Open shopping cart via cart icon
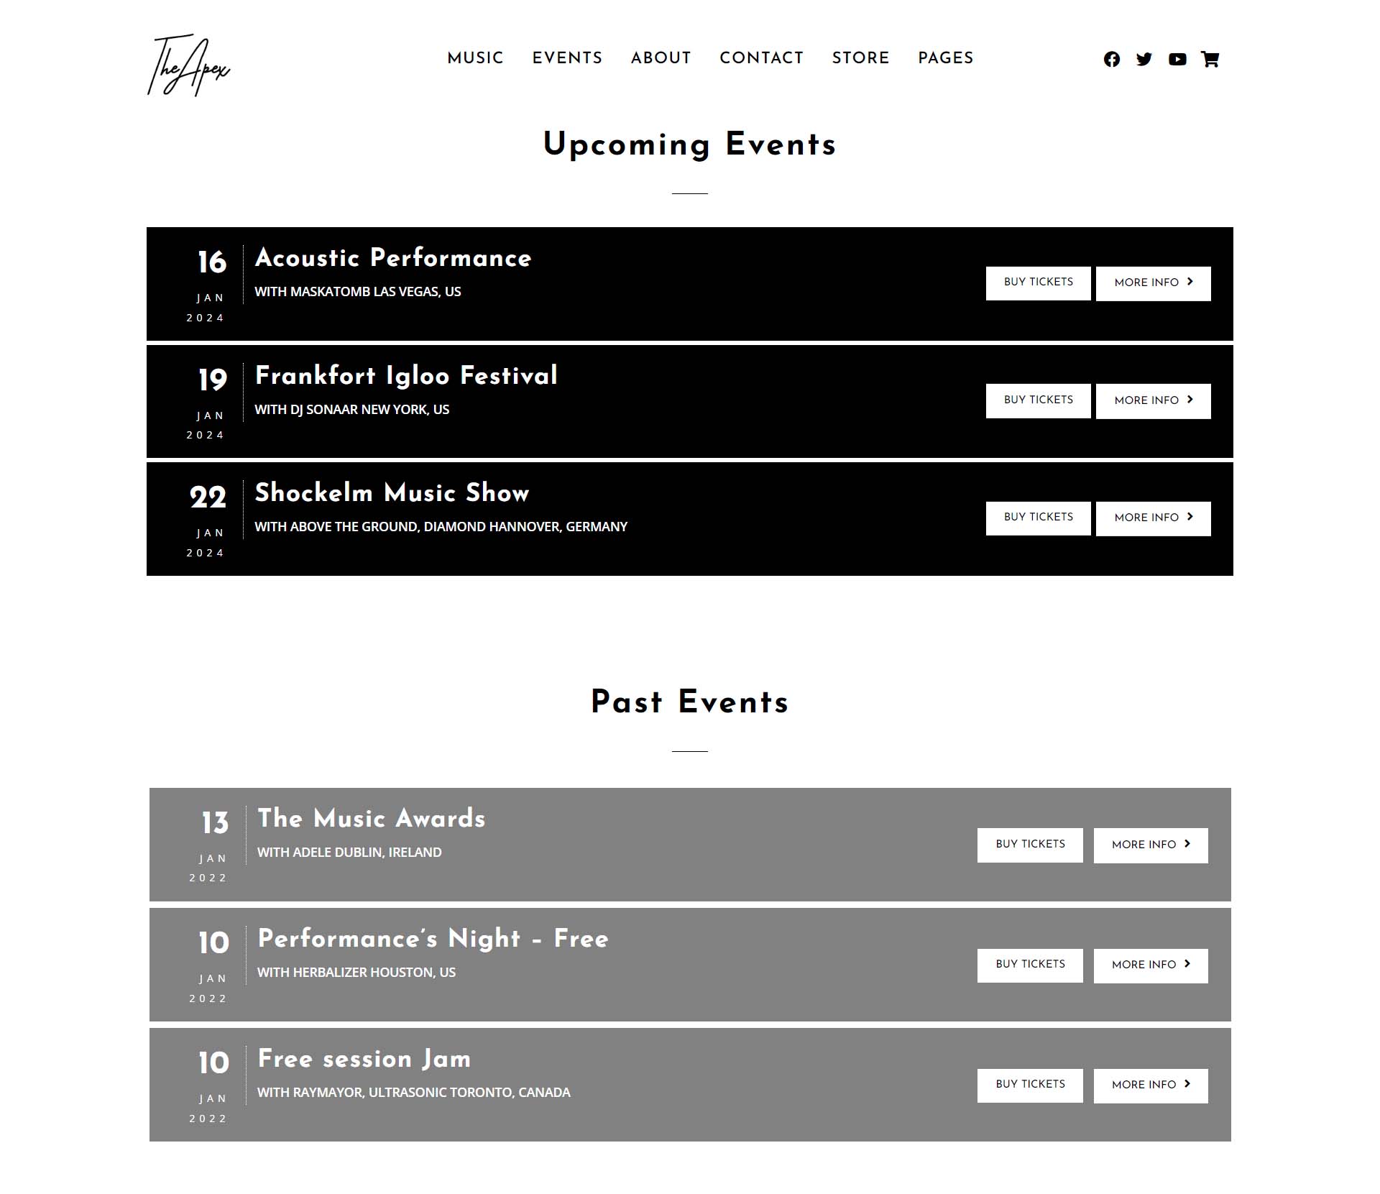 point(1211,58)
